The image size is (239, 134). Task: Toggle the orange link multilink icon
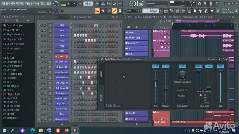[x=114, y=11]
